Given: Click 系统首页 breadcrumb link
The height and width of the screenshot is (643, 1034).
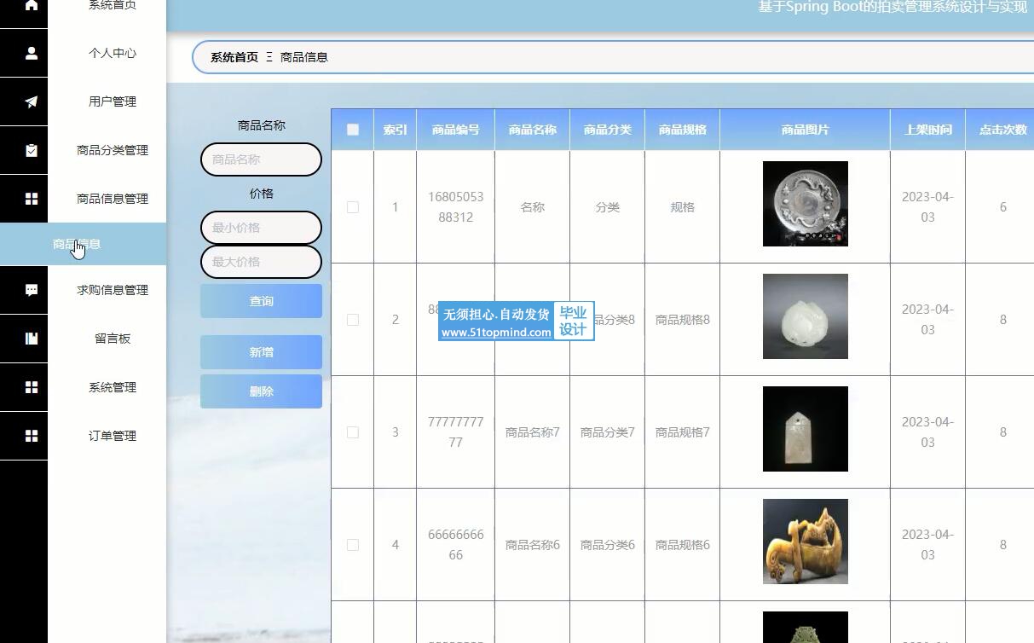Looking at the screenshot, I should (234, 57).
